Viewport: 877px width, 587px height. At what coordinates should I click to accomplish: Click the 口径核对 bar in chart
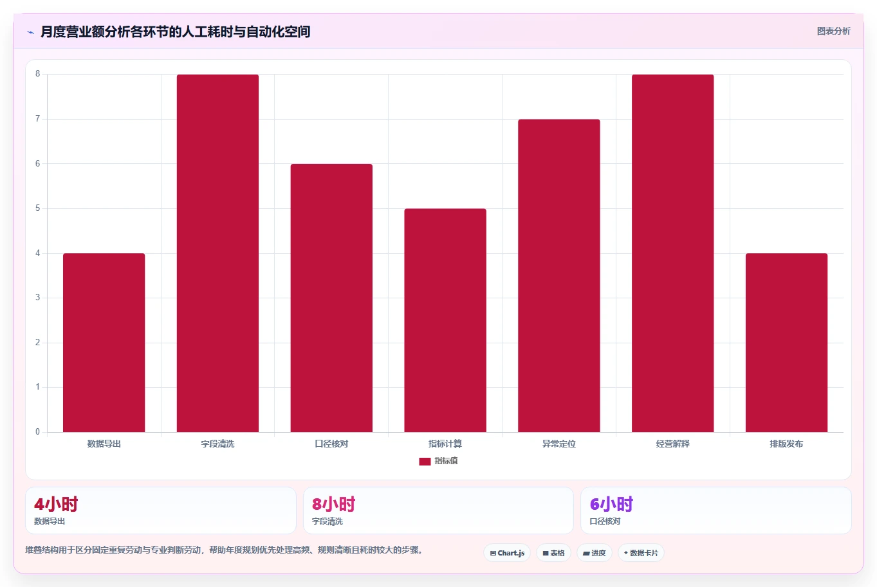(331, 298)
